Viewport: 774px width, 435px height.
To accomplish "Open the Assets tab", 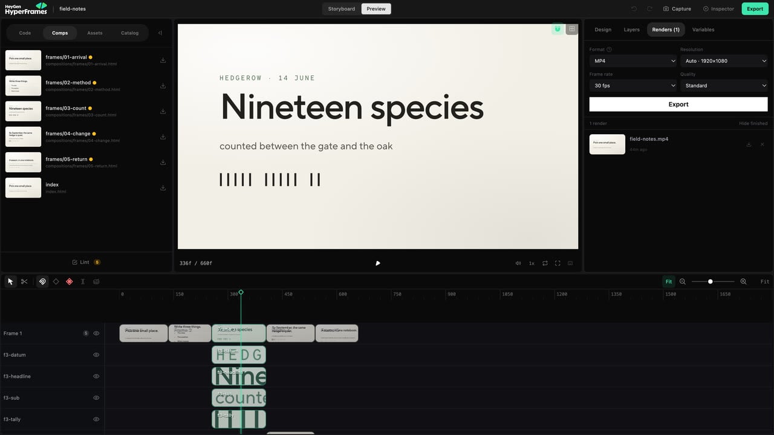I will [95, 33].
